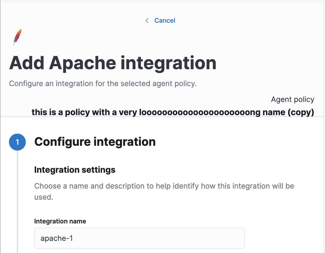Click the '(copy)' suffix of the policy name
The image size is (325, 253).
[301, 112]
